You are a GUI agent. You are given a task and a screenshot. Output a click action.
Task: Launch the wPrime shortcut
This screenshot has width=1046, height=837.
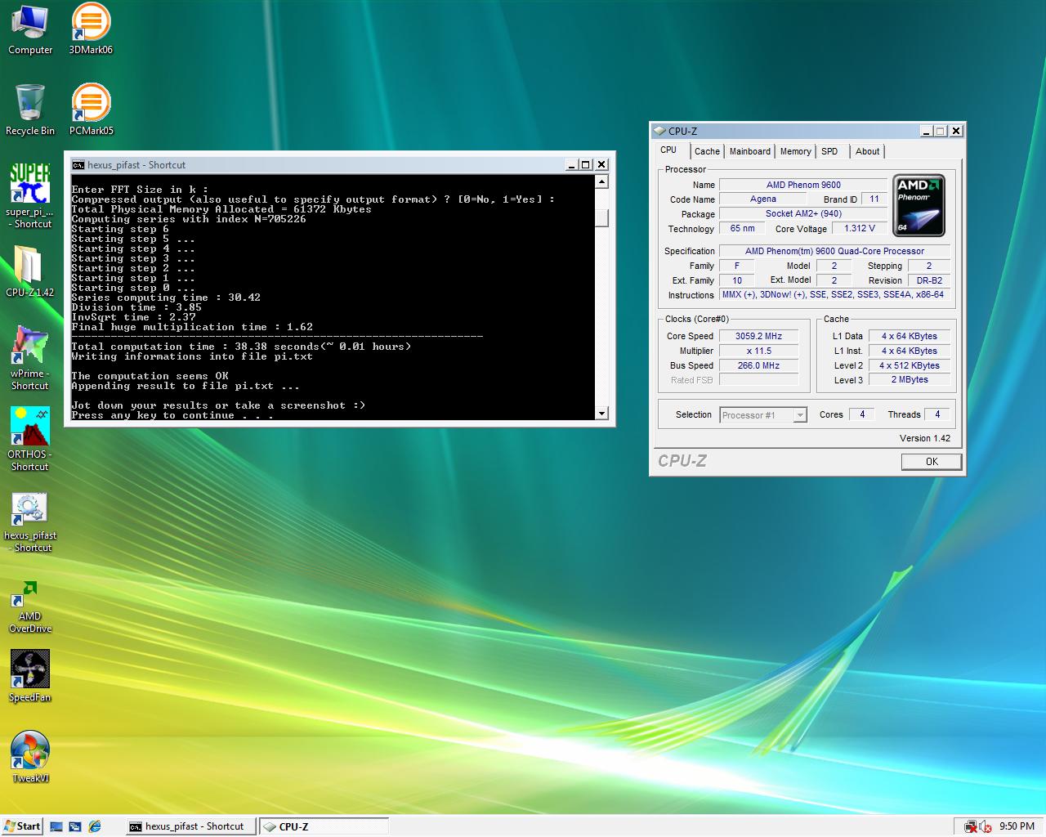30,359
